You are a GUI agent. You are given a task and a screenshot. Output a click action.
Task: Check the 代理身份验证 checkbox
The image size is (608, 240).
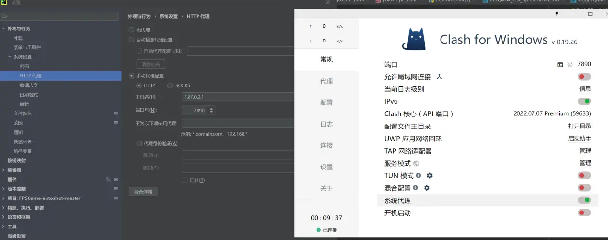tap(139, 143)
